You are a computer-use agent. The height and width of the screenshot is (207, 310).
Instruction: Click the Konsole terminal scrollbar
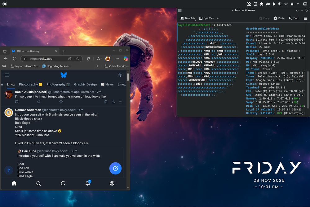pos(308,90)
